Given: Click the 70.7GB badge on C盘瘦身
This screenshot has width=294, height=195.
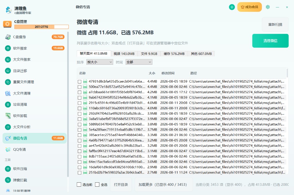Looking at the screenshot, I should coord(58,37).
